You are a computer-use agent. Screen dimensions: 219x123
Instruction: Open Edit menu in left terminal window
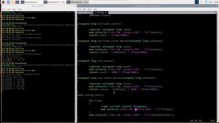9,9
